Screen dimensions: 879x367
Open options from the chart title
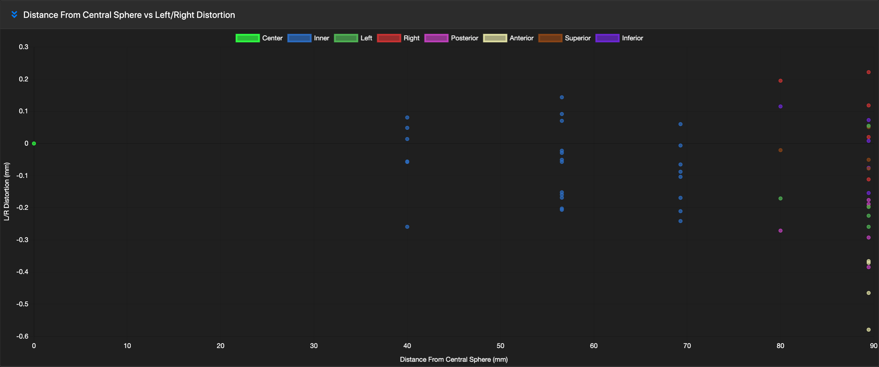[x=129, y=15]
